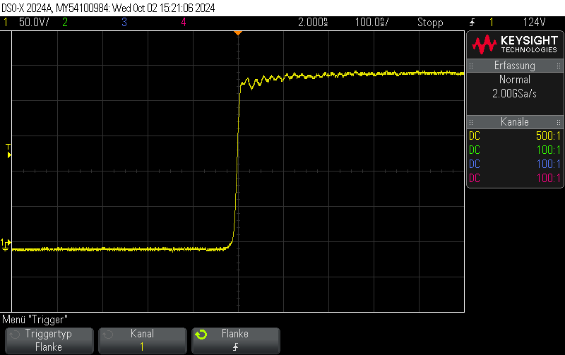Image resolution: width=565 pixels, height=355 pixels.
Task: Click the blue DC 100:1 channel row
Action: pyautogui.click(x=515, y=164)
